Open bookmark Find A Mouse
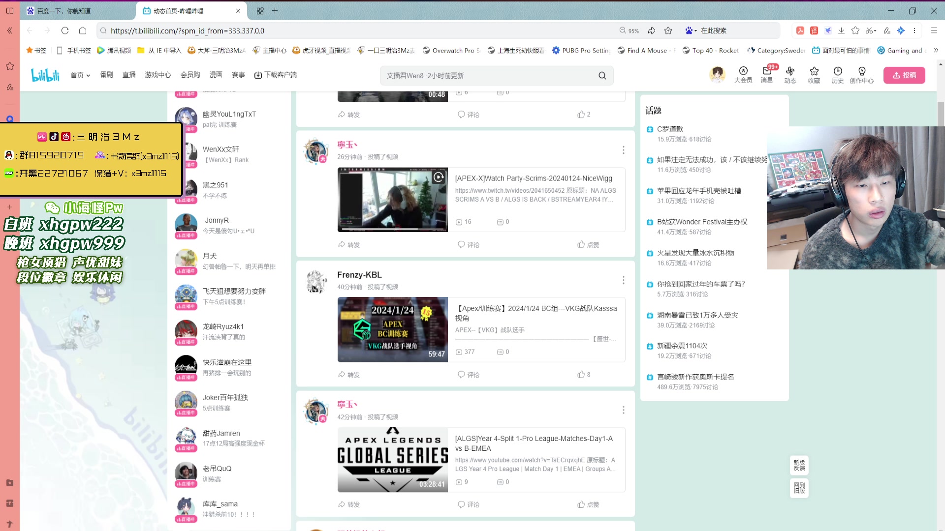 click(x=646, y=50)
